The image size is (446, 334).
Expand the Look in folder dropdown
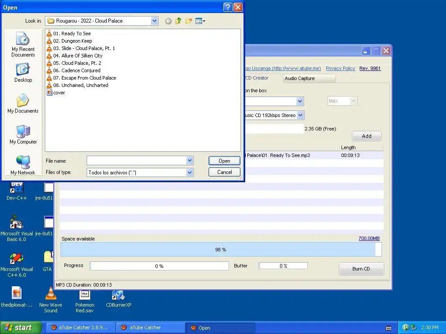(x=155, y=21)
